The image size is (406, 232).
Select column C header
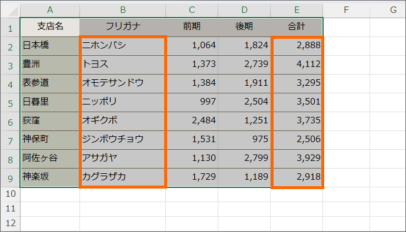(x=192, y=10)
